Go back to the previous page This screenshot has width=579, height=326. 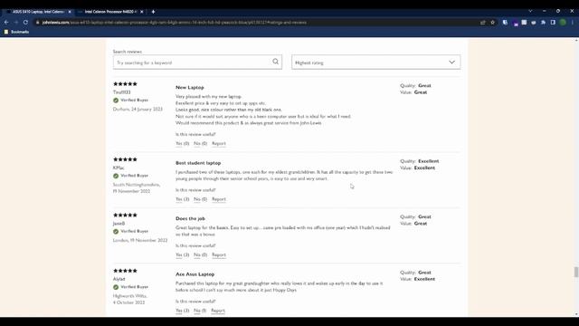tap(6, 23)
